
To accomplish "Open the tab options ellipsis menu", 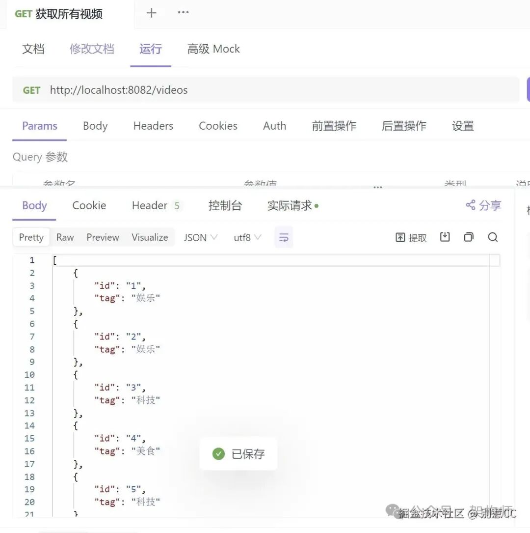I will [x=183, y=13].
